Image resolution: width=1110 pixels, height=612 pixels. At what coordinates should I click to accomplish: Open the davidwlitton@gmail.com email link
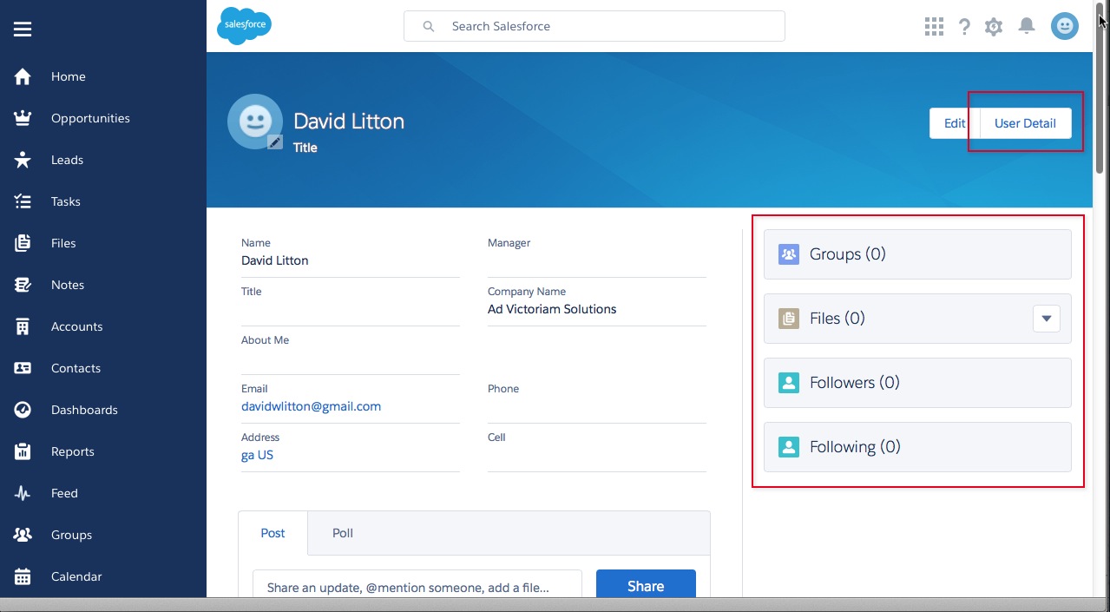click(x=311, y=406)
